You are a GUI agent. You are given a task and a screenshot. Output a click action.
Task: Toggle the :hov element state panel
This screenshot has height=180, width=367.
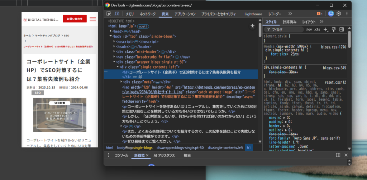click(309, 29)
